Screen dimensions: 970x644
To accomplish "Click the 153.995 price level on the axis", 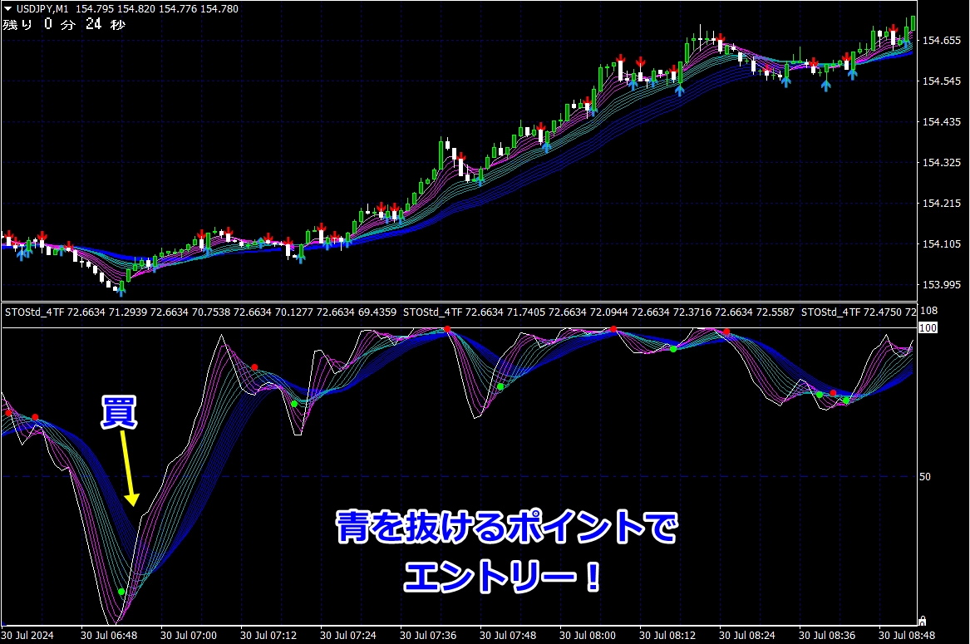I will pyautogui.click(x=941, y=284).
